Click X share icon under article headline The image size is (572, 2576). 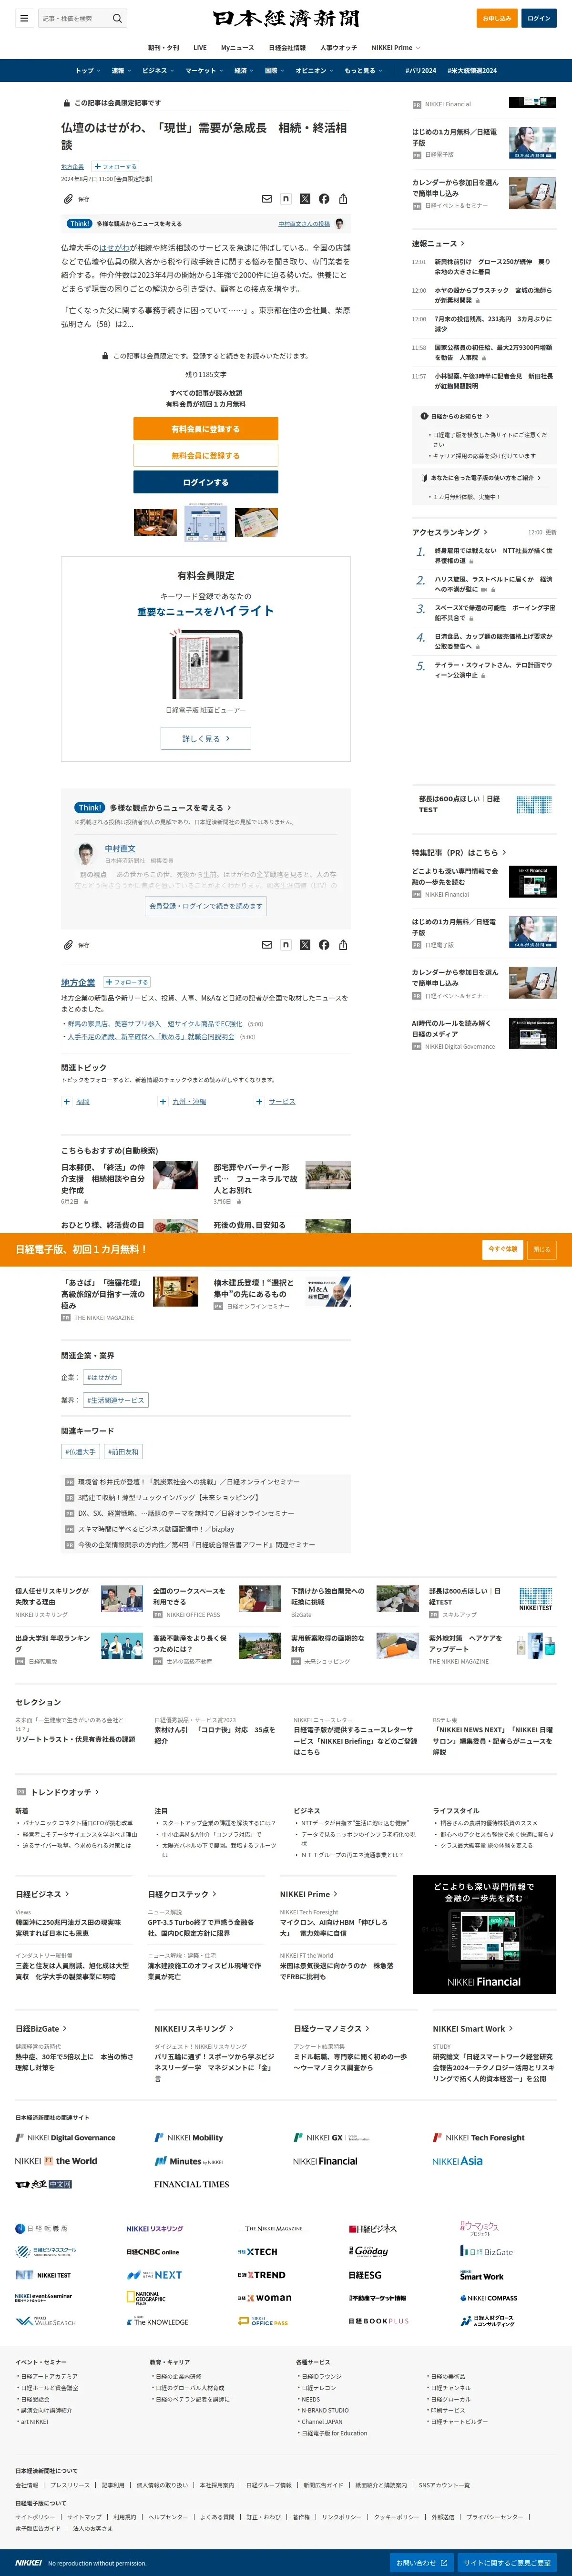305,199
